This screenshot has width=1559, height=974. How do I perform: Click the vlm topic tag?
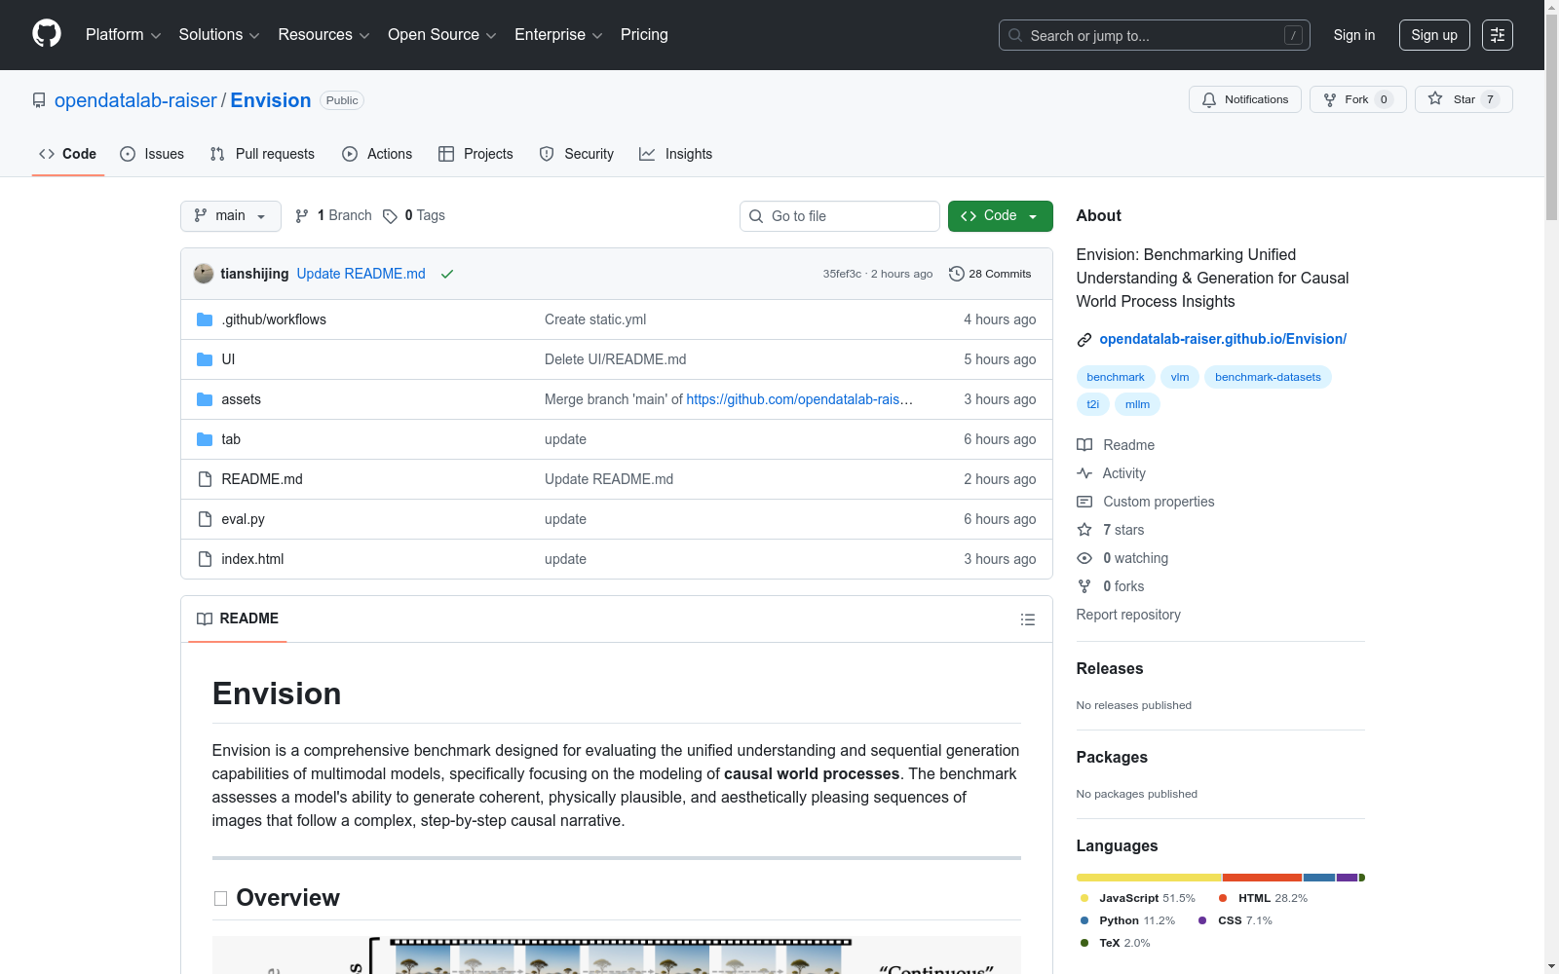pyautogui.click(x=1180, y=377)
